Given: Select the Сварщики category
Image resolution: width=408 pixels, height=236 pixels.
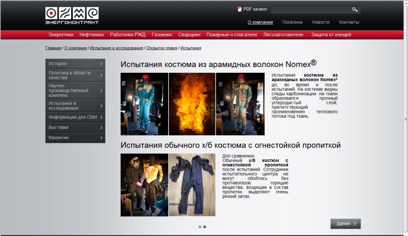Looking at the screenshot, I should click(189, 35).
